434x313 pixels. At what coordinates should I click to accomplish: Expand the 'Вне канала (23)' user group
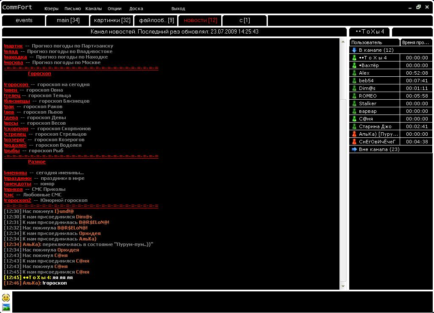tap(354, 149)
